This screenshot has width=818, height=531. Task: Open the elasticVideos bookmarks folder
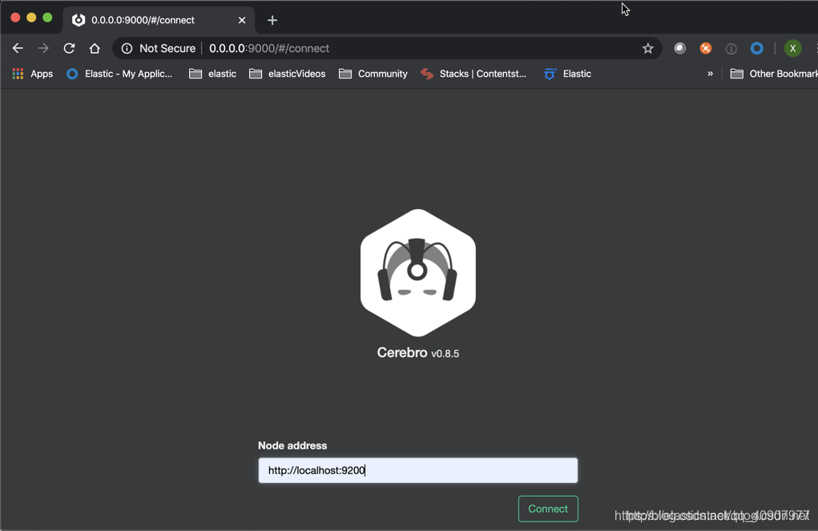tap(288, 74)
